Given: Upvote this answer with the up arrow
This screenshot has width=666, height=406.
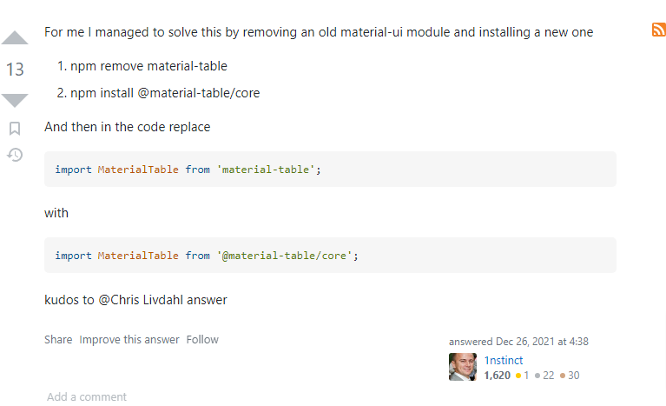Looking at the screenshot, I should click(x=15, y=38).
